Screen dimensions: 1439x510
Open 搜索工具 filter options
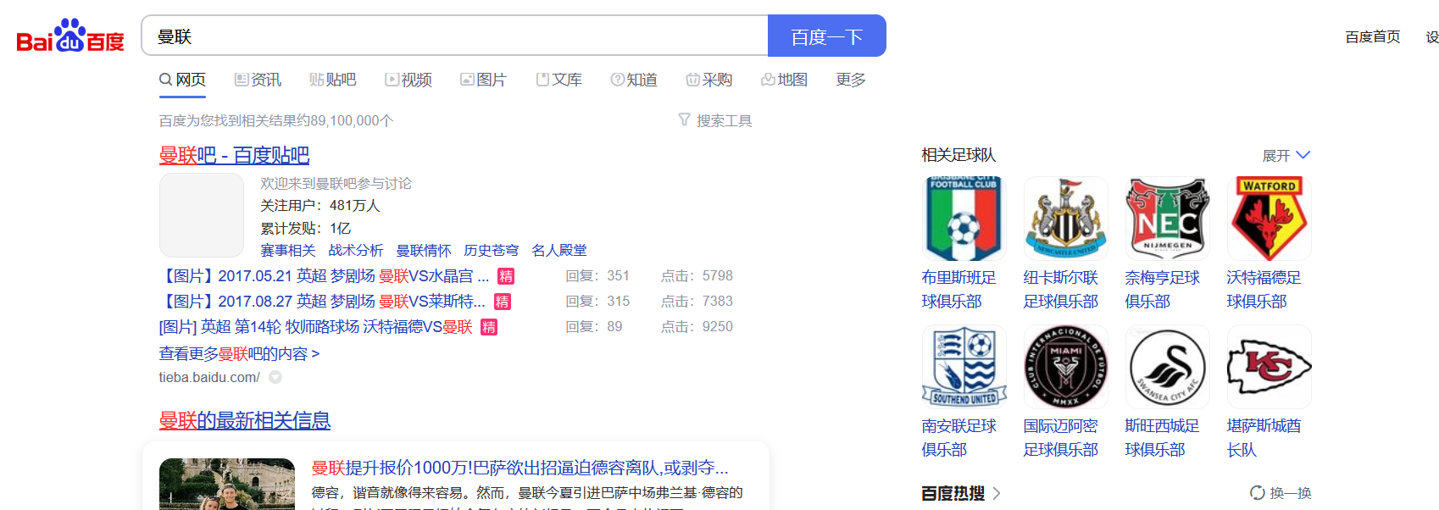(715, 120)
